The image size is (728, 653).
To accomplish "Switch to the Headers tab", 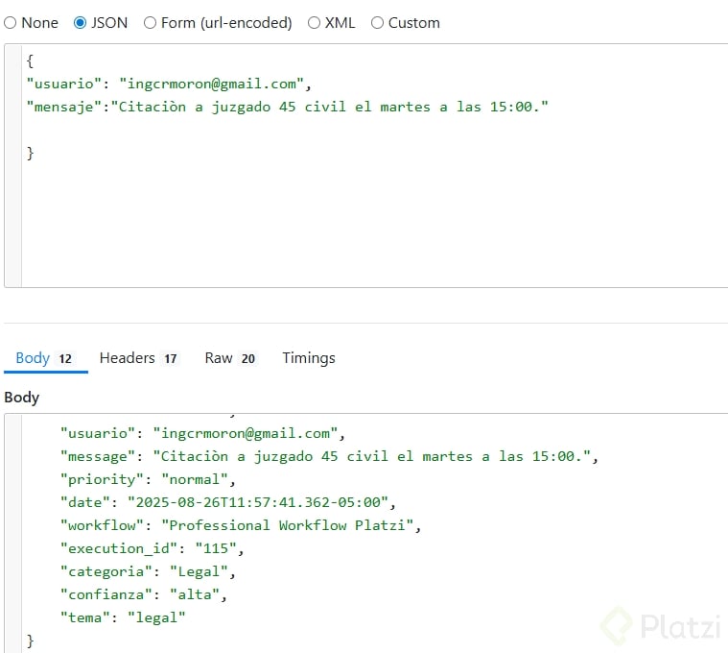I will click(127, 358).
